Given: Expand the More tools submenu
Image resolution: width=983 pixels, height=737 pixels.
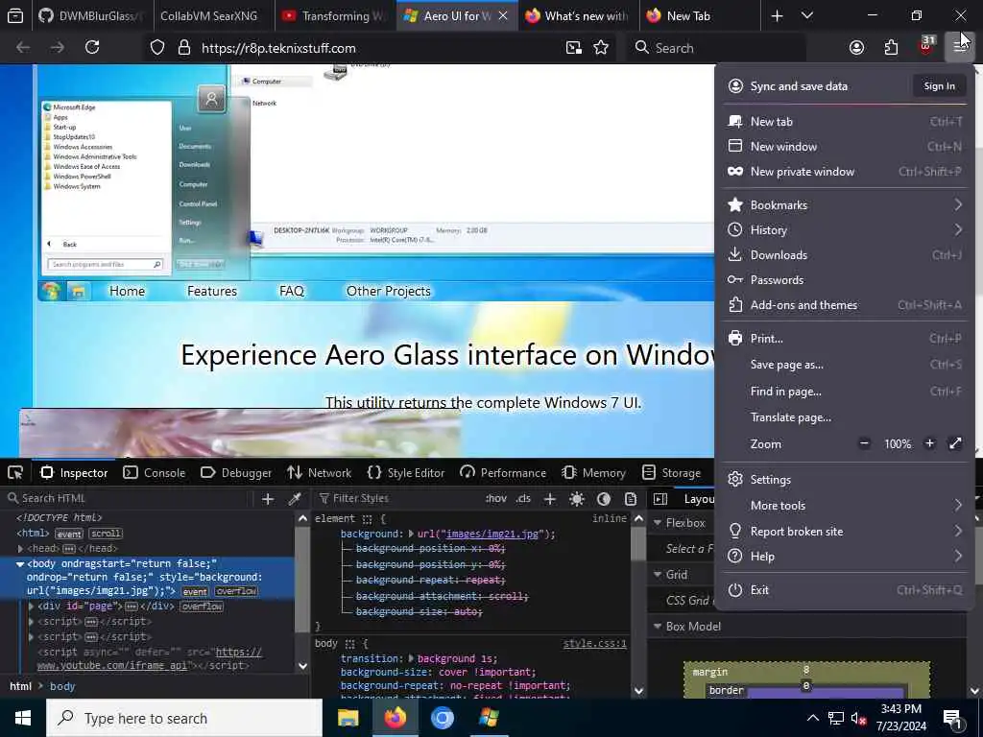Looking at the screenshot, I should tap(845, 505).
